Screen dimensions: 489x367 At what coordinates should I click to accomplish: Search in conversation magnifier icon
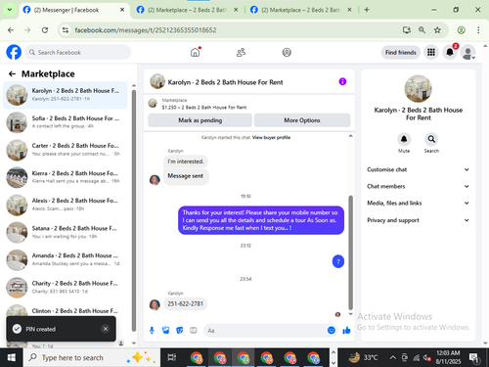pos(431,139)
